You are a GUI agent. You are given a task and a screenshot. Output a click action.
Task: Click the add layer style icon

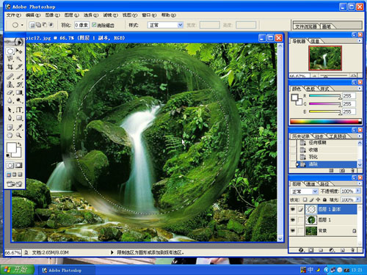(301, 250)
